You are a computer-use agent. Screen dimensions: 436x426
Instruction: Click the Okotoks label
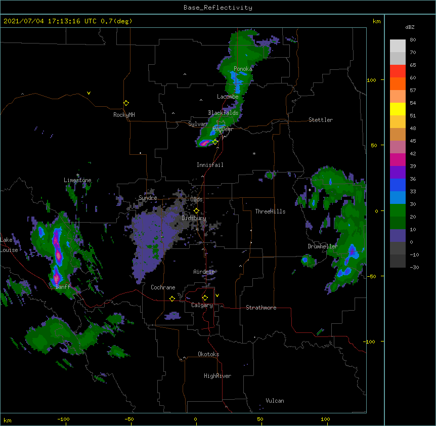pos(208,354)
